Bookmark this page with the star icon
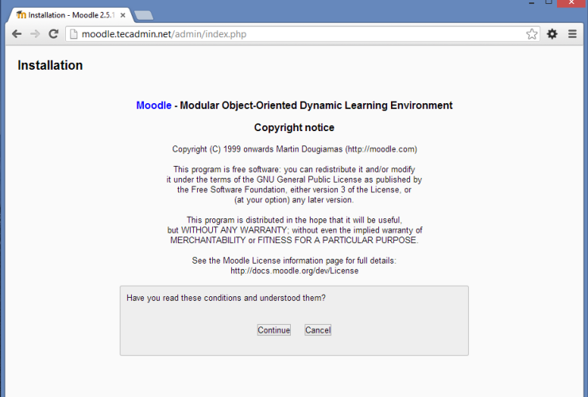588x397 pixels. (x=532, y=34)
